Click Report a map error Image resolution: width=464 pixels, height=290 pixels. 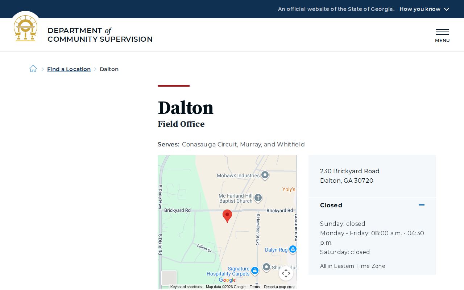279,287
